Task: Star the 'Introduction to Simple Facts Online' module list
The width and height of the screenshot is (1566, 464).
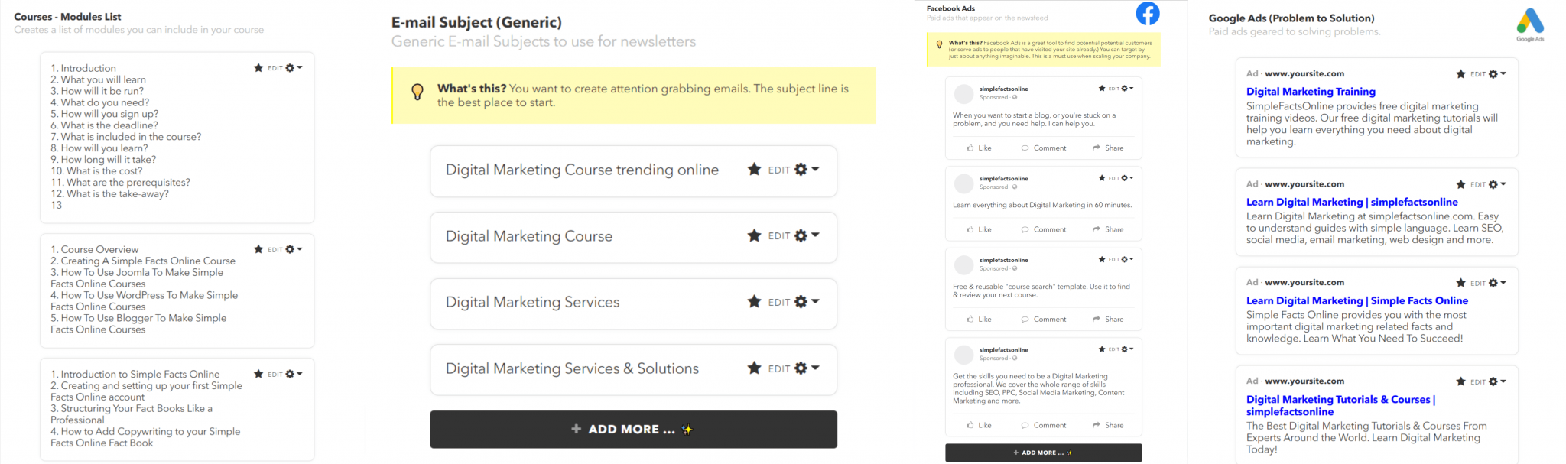Action: (x=258, y=374)
